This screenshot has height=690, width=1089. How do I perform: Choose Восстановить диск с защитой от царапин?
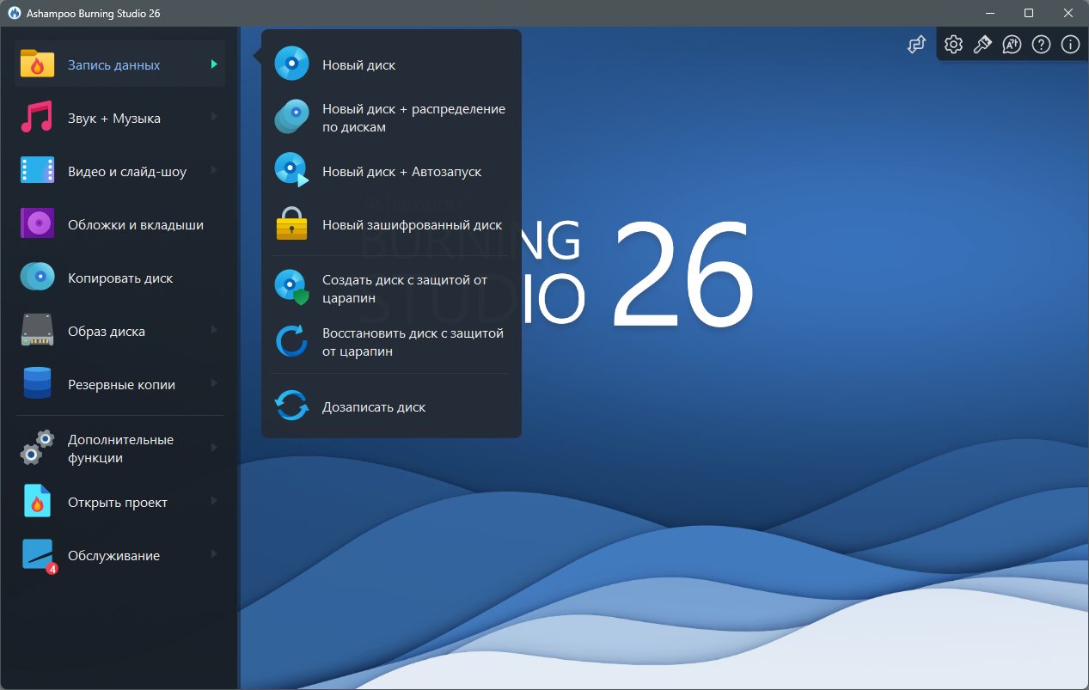(413, 342)
